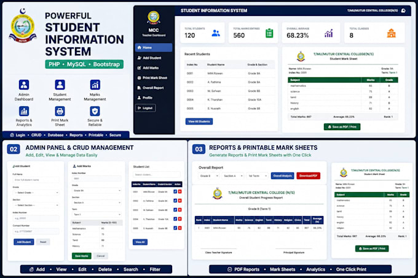Screen dimensions: 418x278
Task: Click the Overall Analysis button
Action: (x=283, y=176)
